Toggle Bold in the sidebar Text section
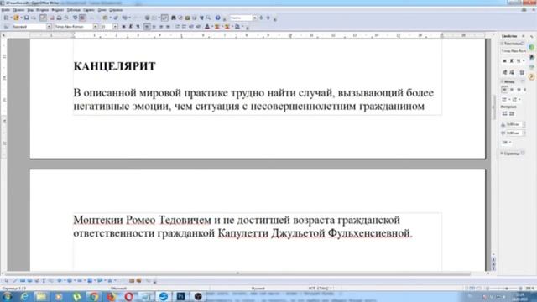This screenshot has height=302, width=537. tap(504, 60)
